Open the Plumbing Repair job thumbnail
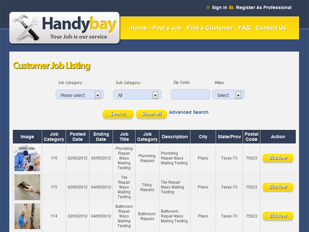309x232 pixels. [28, 158]
